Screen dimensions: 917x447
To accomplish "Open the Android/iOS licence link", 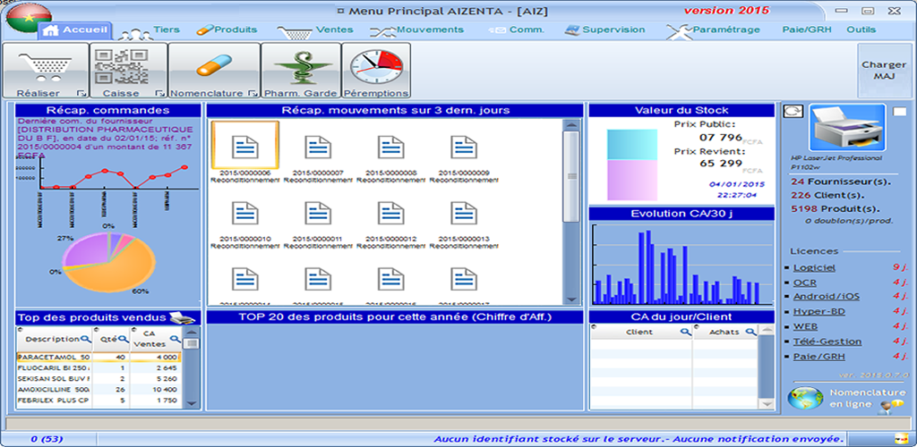I will pyautogui.click(x=815, y=296).
